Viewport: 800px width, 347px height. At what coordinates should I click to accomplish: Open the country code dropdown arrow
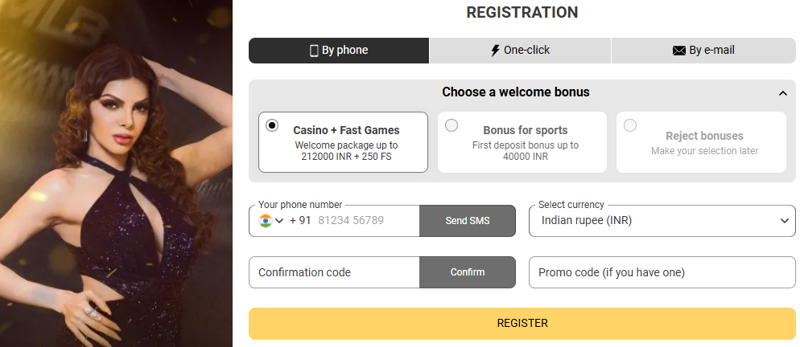pyautogui.click(x=279, y=221)
